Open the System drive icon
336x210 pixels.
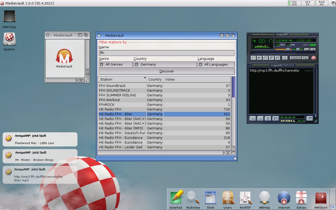9,42
